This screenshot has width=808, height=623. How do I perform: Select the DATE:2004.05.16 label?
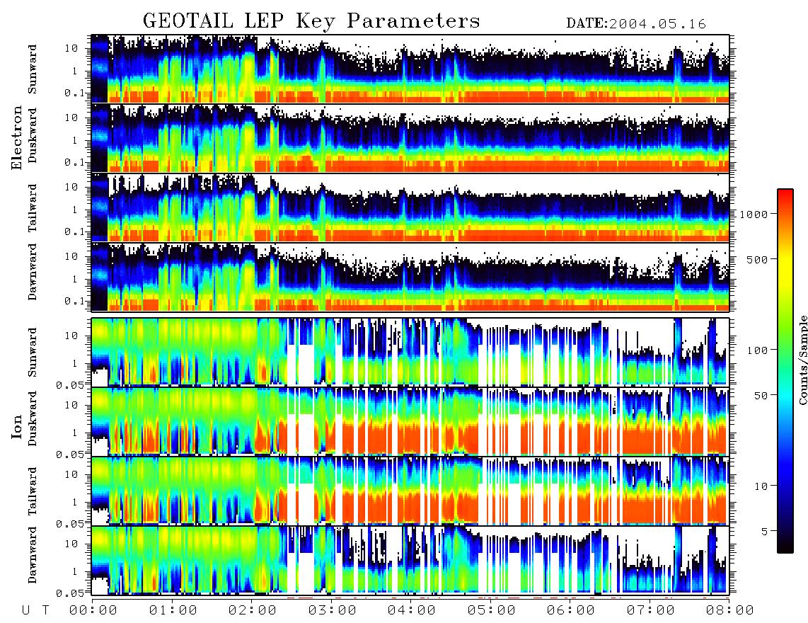[636, 24]
